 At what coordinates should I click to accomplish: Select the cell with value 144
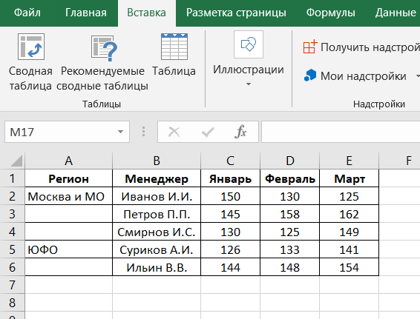pos(230,267)
